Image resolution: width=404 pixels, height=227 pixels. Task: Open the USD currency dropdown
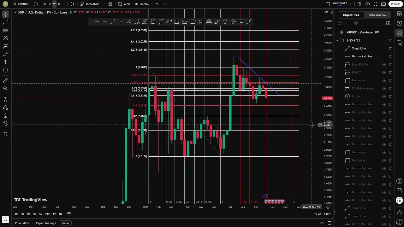(328, 12)
